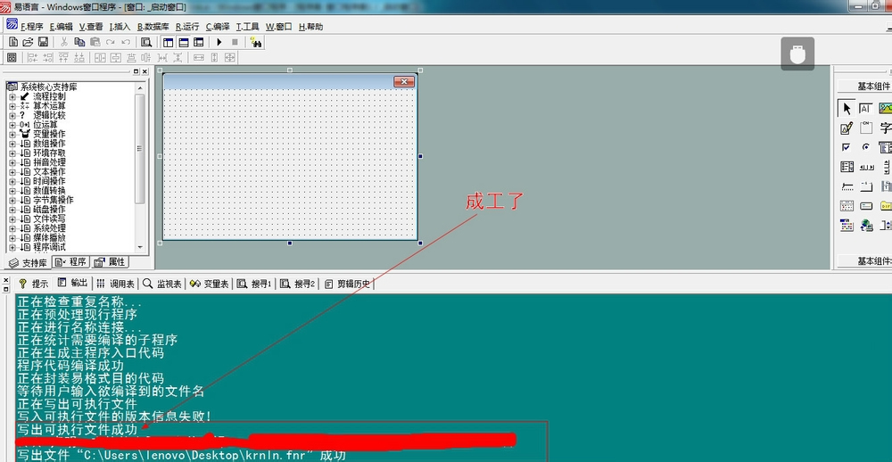Click the second window layout toolbar icon
This screenshot has height=462, width=892.
(x=183, y=42)
